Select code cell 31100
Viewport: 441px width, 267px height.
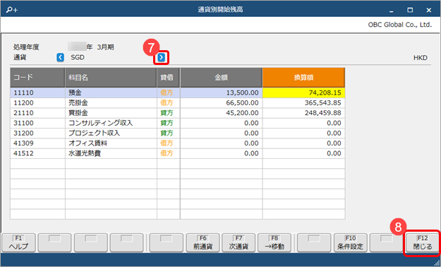37,123
